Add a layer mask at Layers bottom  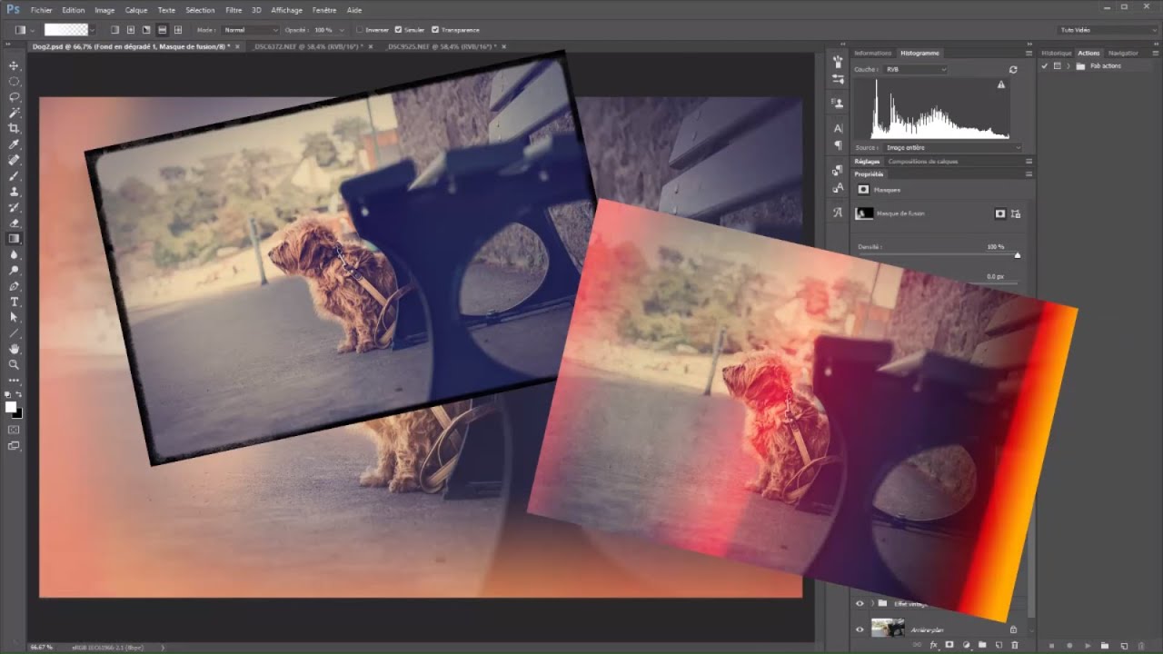(949, 645)
